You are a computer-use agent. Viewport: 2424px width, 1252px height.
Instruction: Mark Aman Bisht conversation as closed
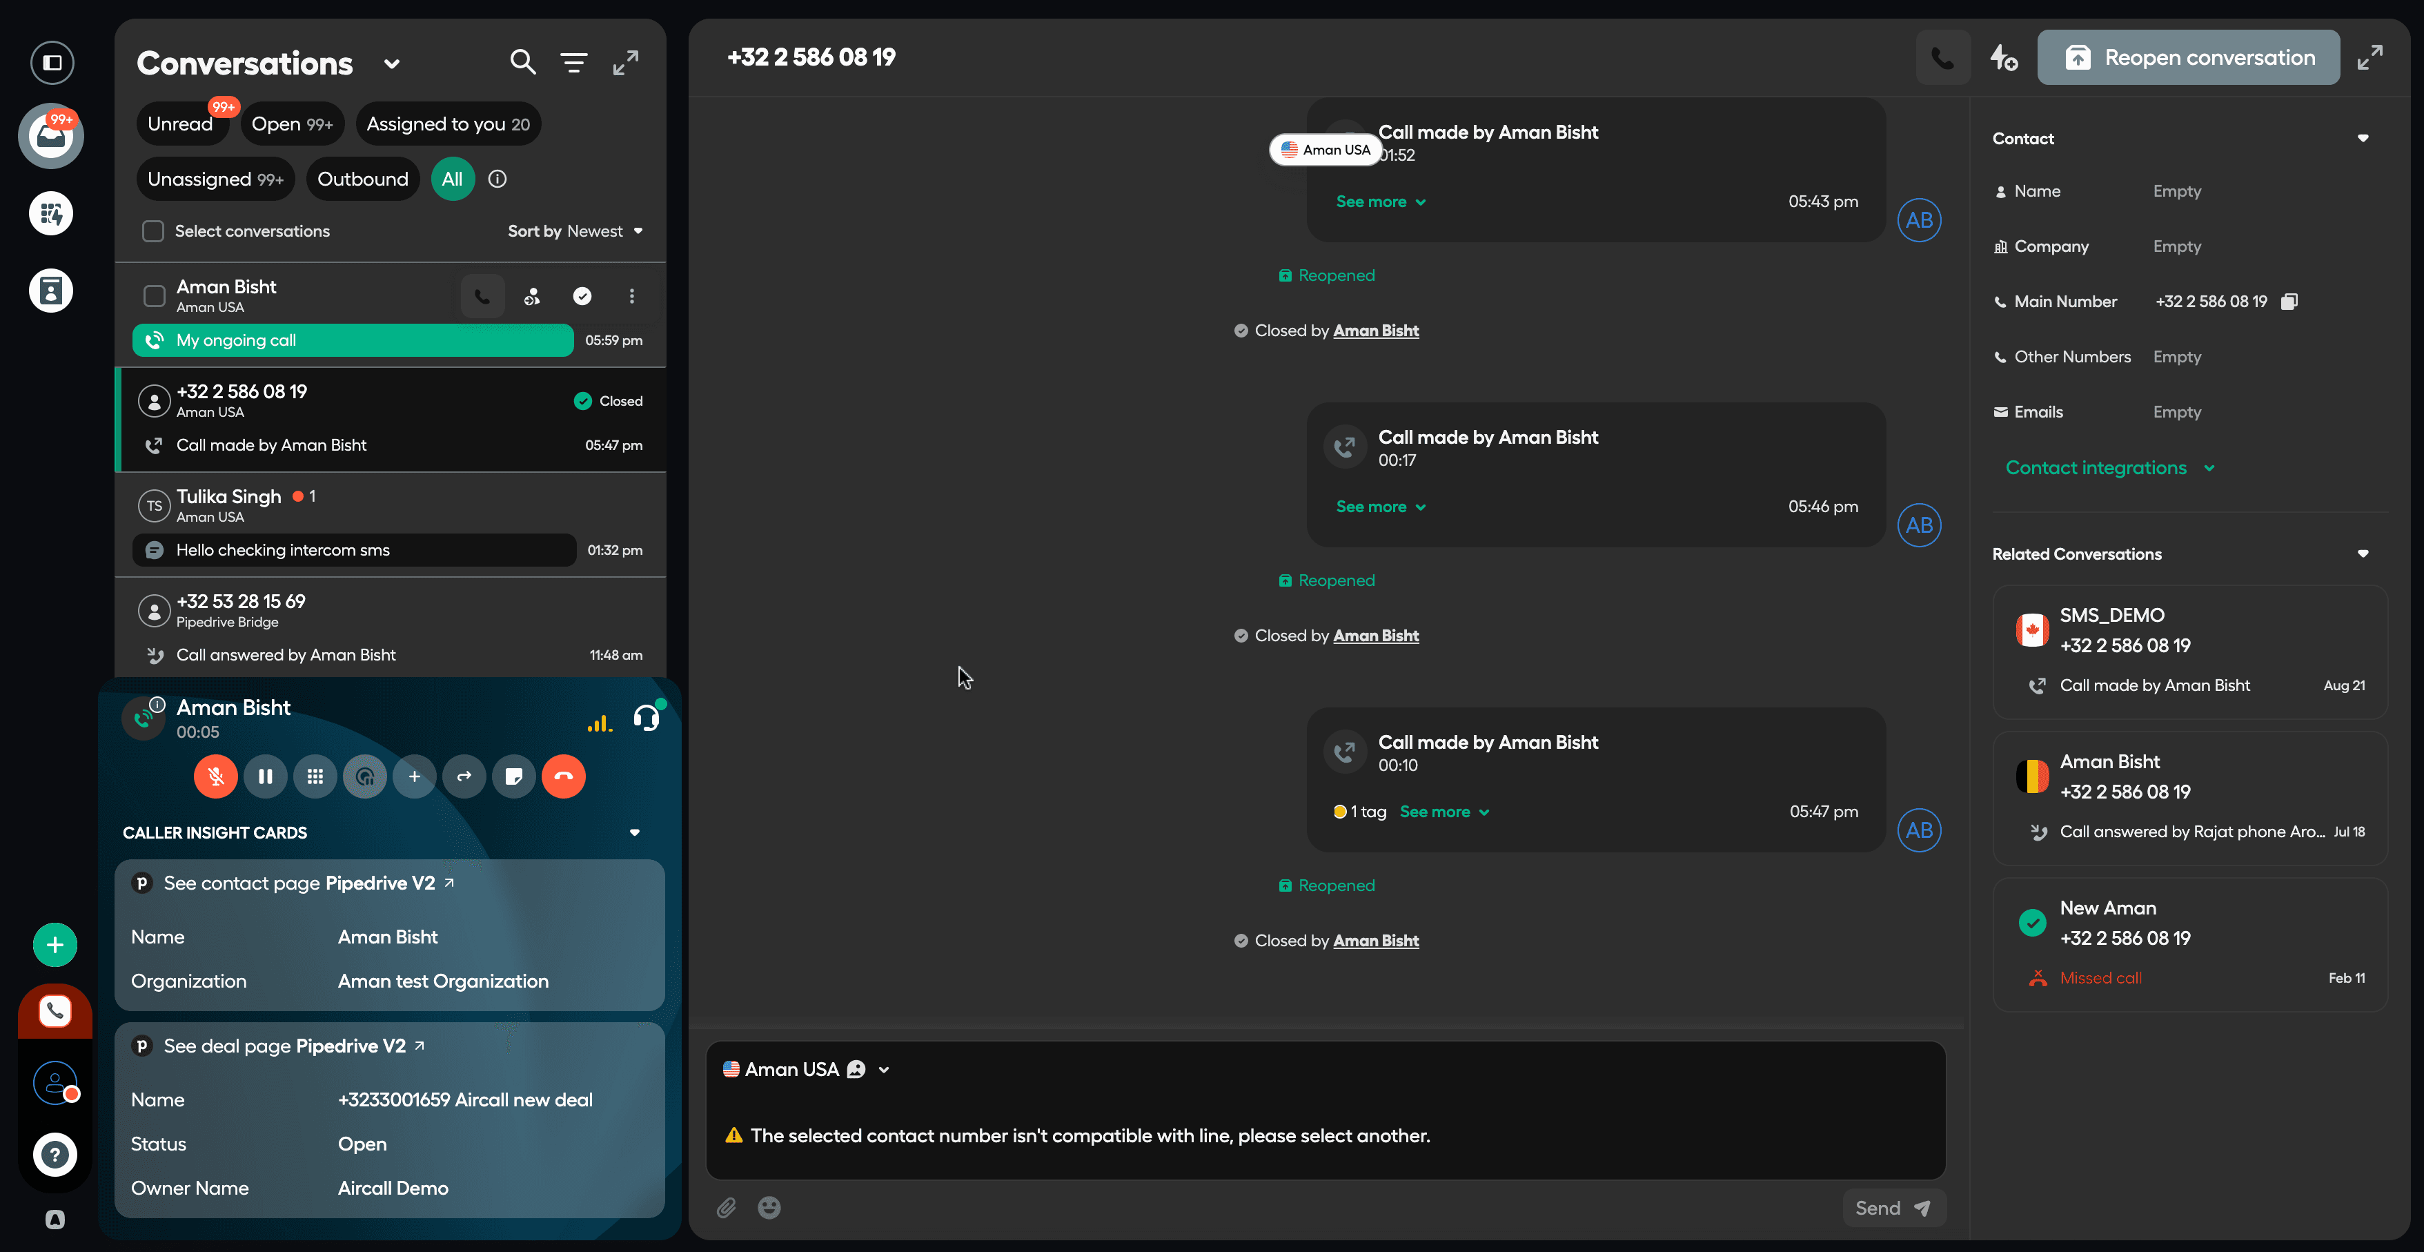point(582,297)
